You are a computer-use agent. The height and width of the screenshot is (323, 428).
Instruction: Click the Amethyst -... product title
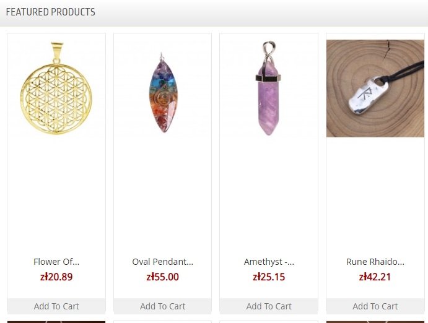[x=269, y=262]
